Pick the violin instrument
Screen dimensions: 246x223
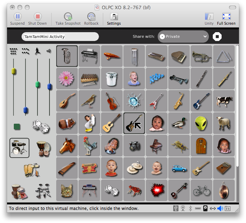[112, 101]
